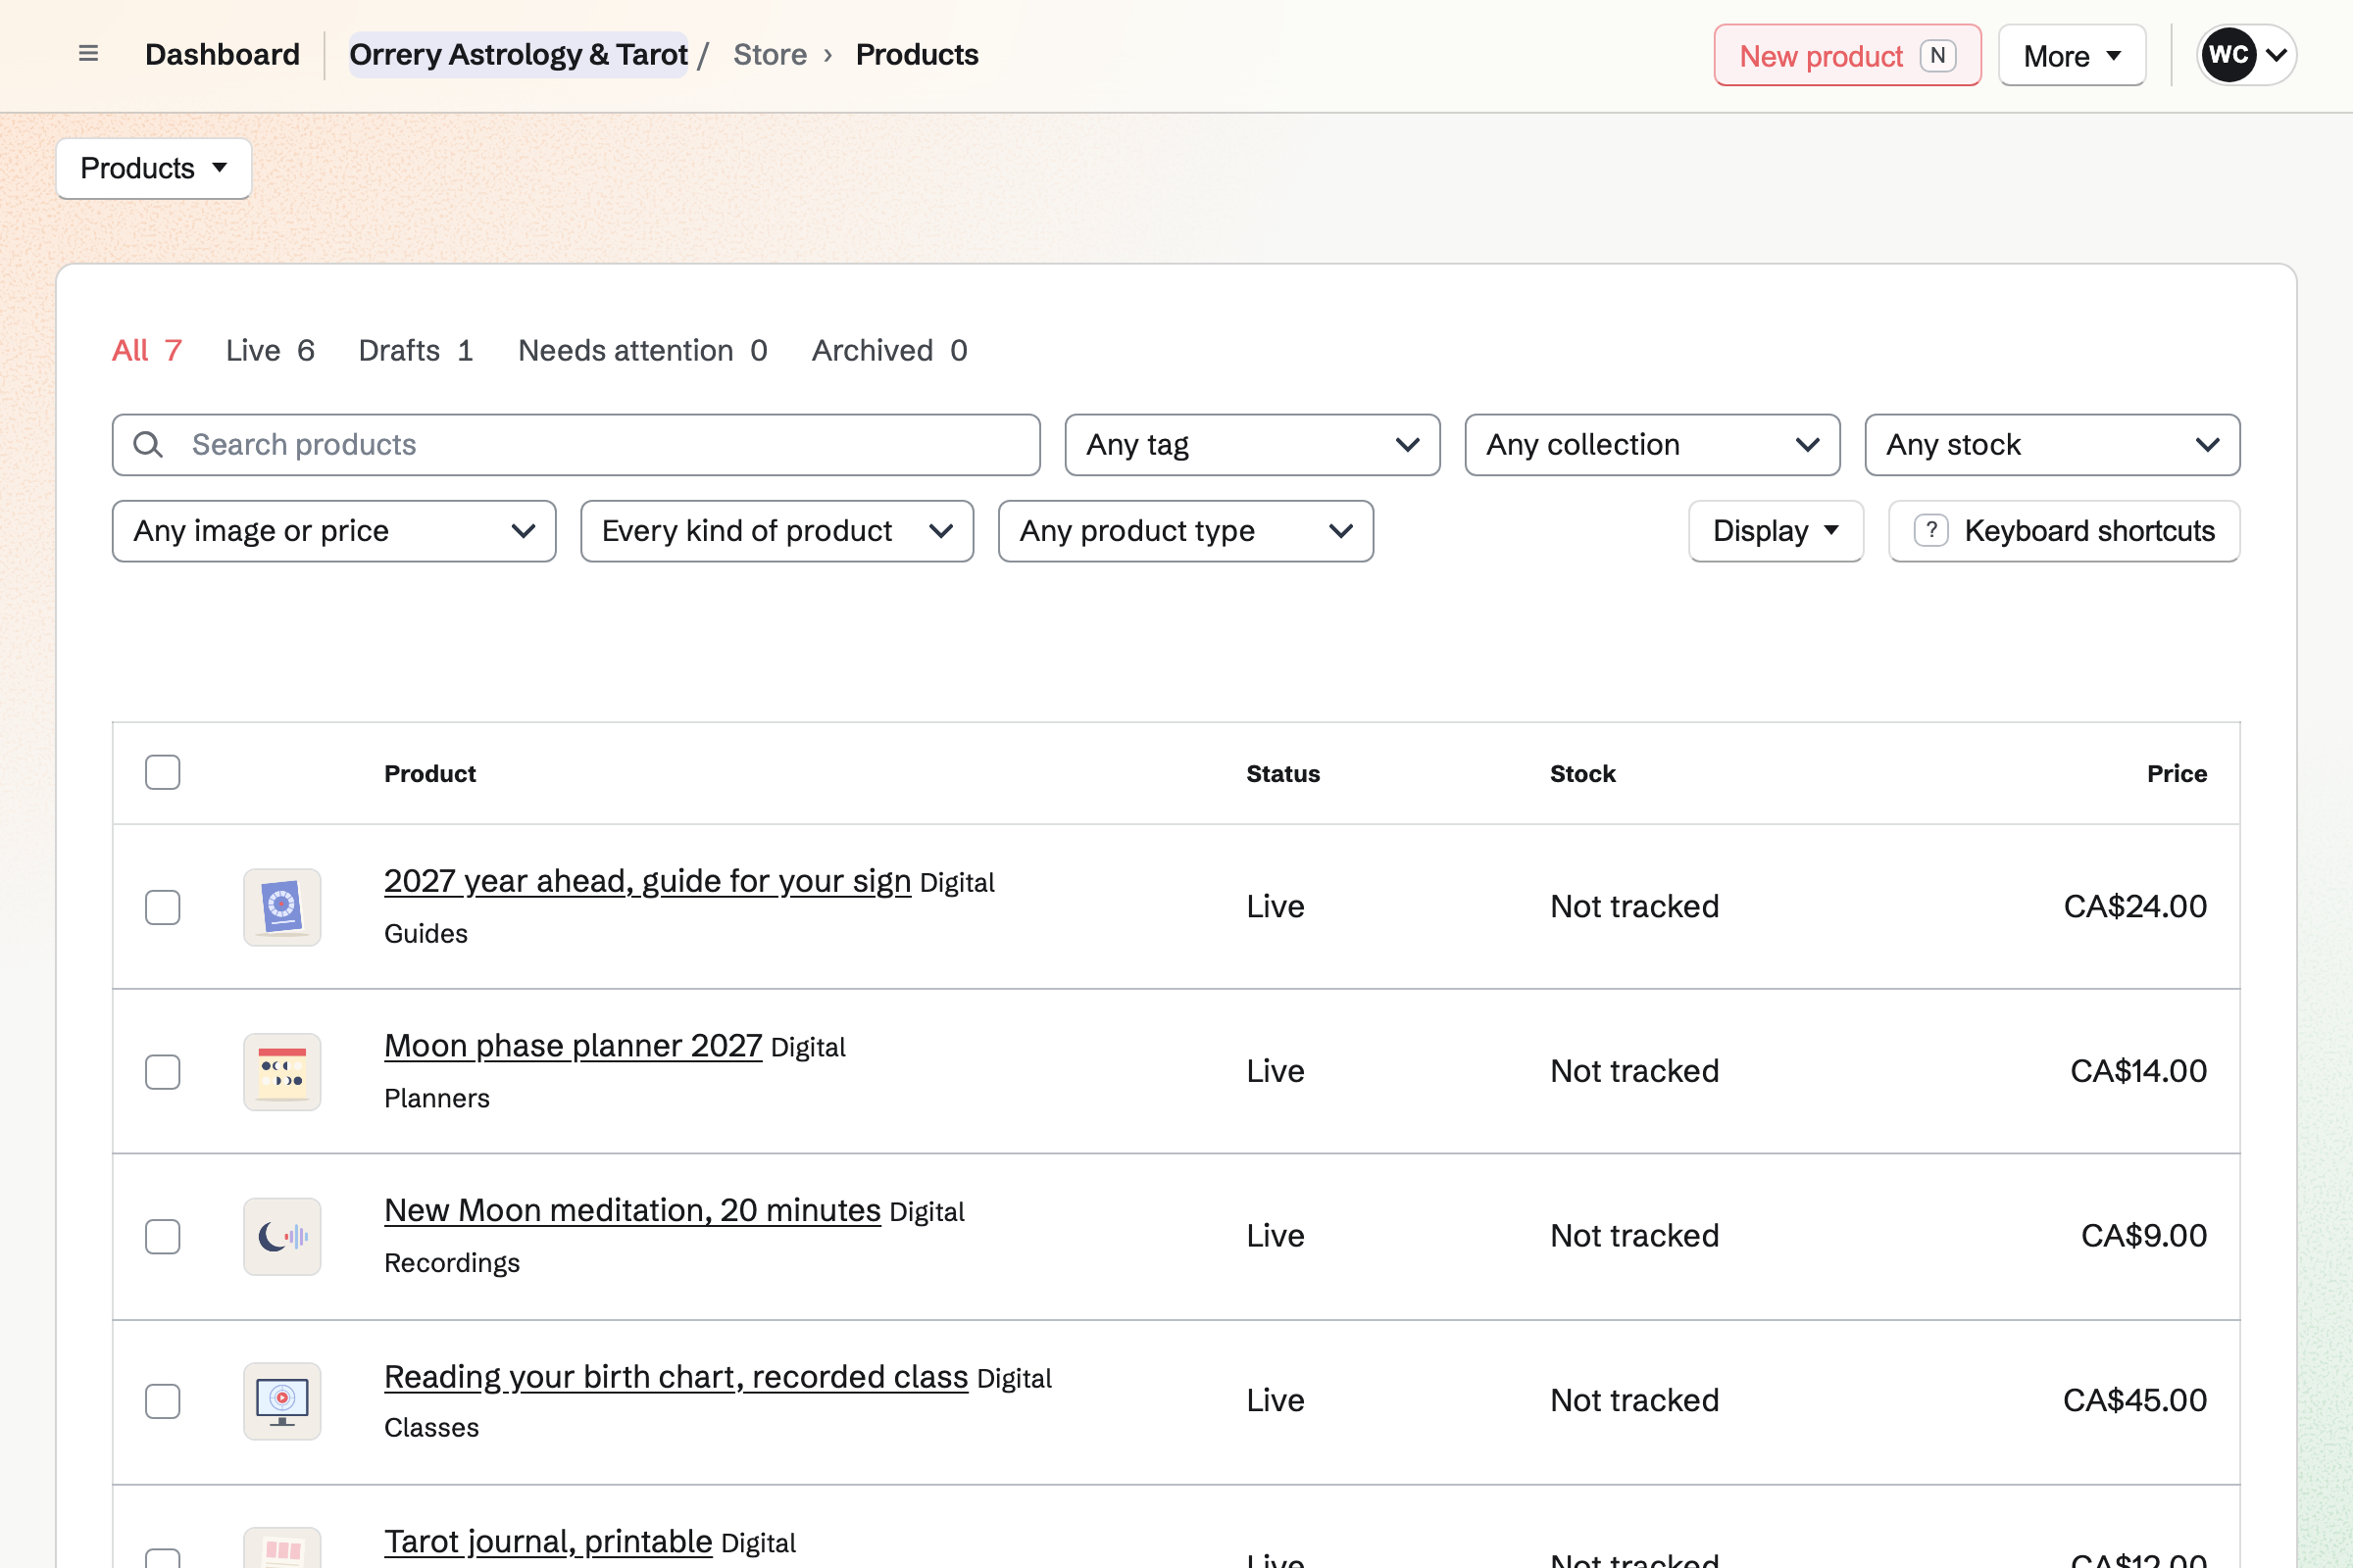The width and height of the screenshot is (2353, 1568).
Task: Open New Moon meditation, 20 minutes product
Action: pos(632,1211)
